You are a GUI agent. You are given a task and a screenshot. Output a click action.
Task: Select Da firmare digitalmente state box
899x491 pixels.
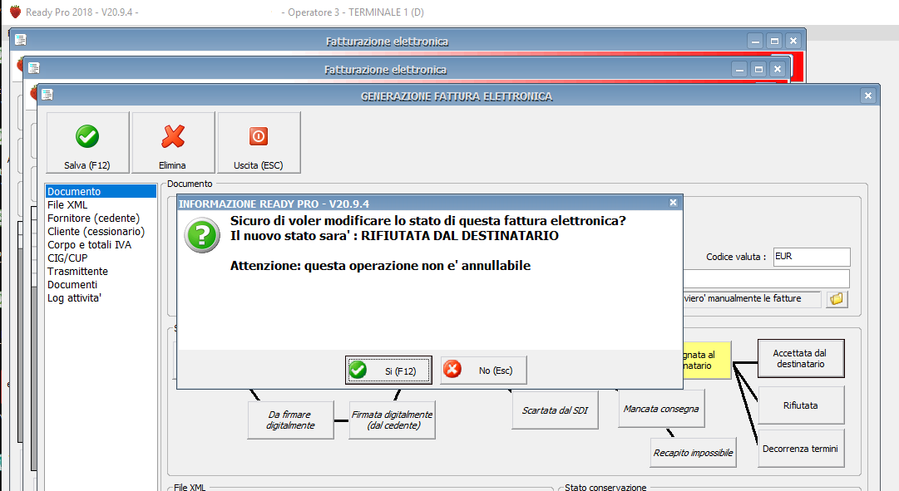point(291,420)
